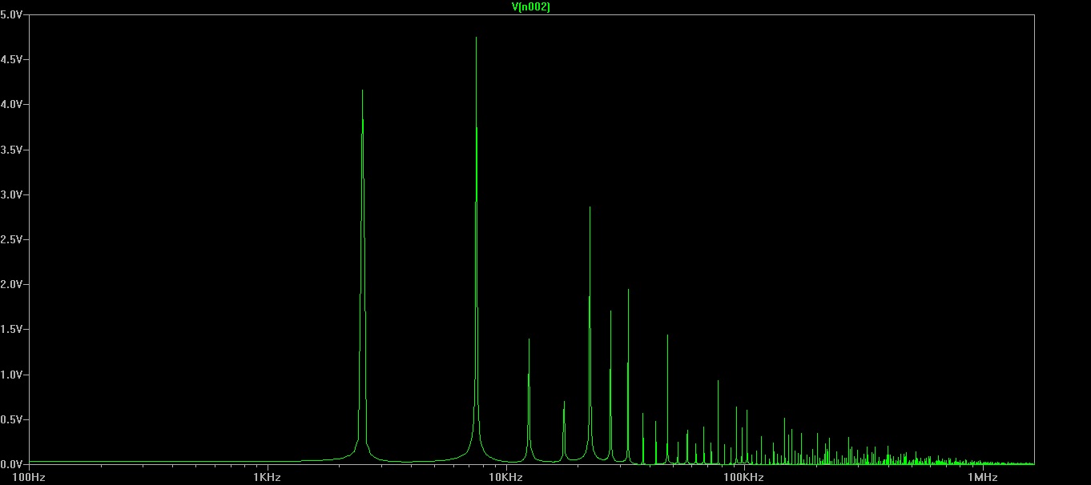
Task: Click the 4.5V vertical axis label
Action: point(11,59)
